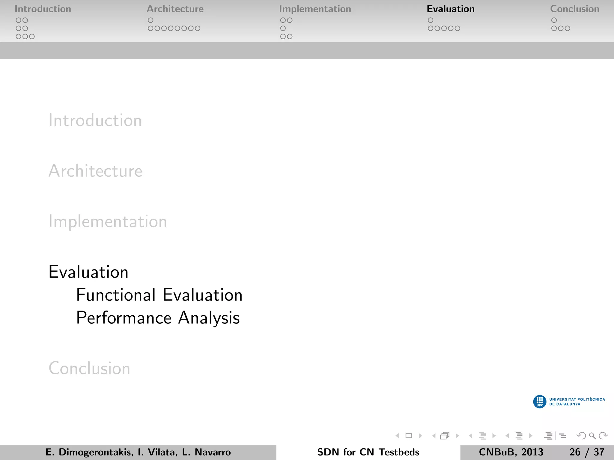This screenshot has height=460, width=614.
Task: Go to previous slide with left arrow
Action: 397,436
